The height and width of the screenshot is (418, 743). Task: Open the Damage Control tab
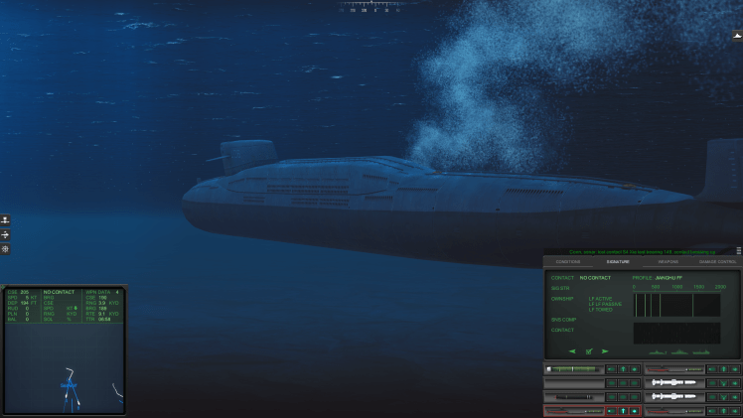(717, 261)
